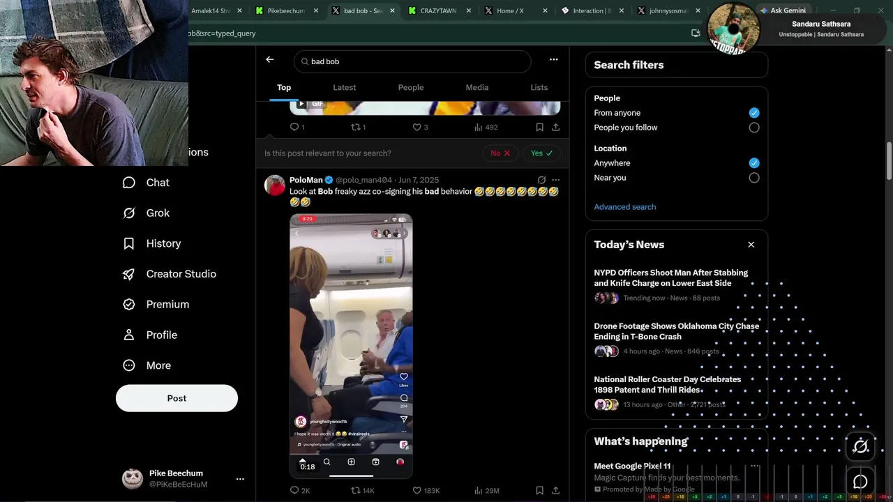View analytics of post with 492 views

pyautogui.click(x=486, y=127)
